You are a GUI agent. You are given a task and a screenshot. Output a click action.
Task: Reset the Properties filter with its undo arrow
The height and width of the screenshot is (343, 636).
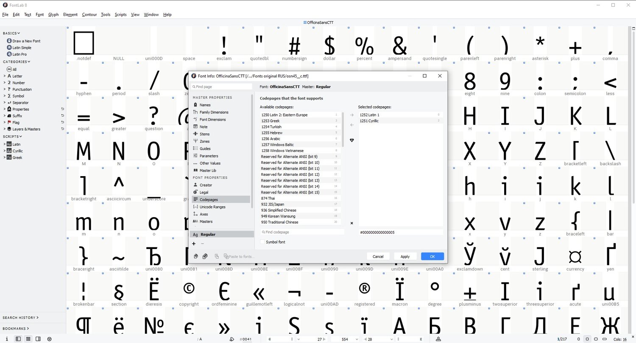click(62, 109)
